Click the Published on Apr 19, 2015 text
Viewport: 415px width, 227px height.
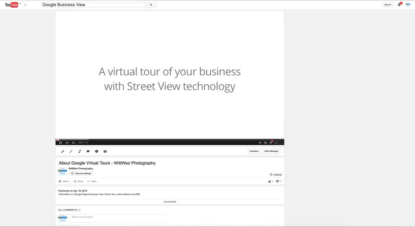(x=73, y=191)
